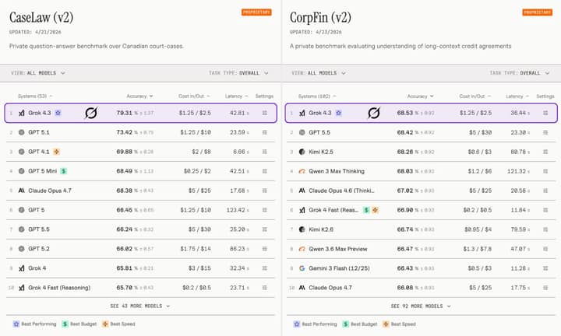This screenshot has height=336, width=561.
Task: Open settings for GPT 5.5 in CaseLaw
Action: pos(265,229)
